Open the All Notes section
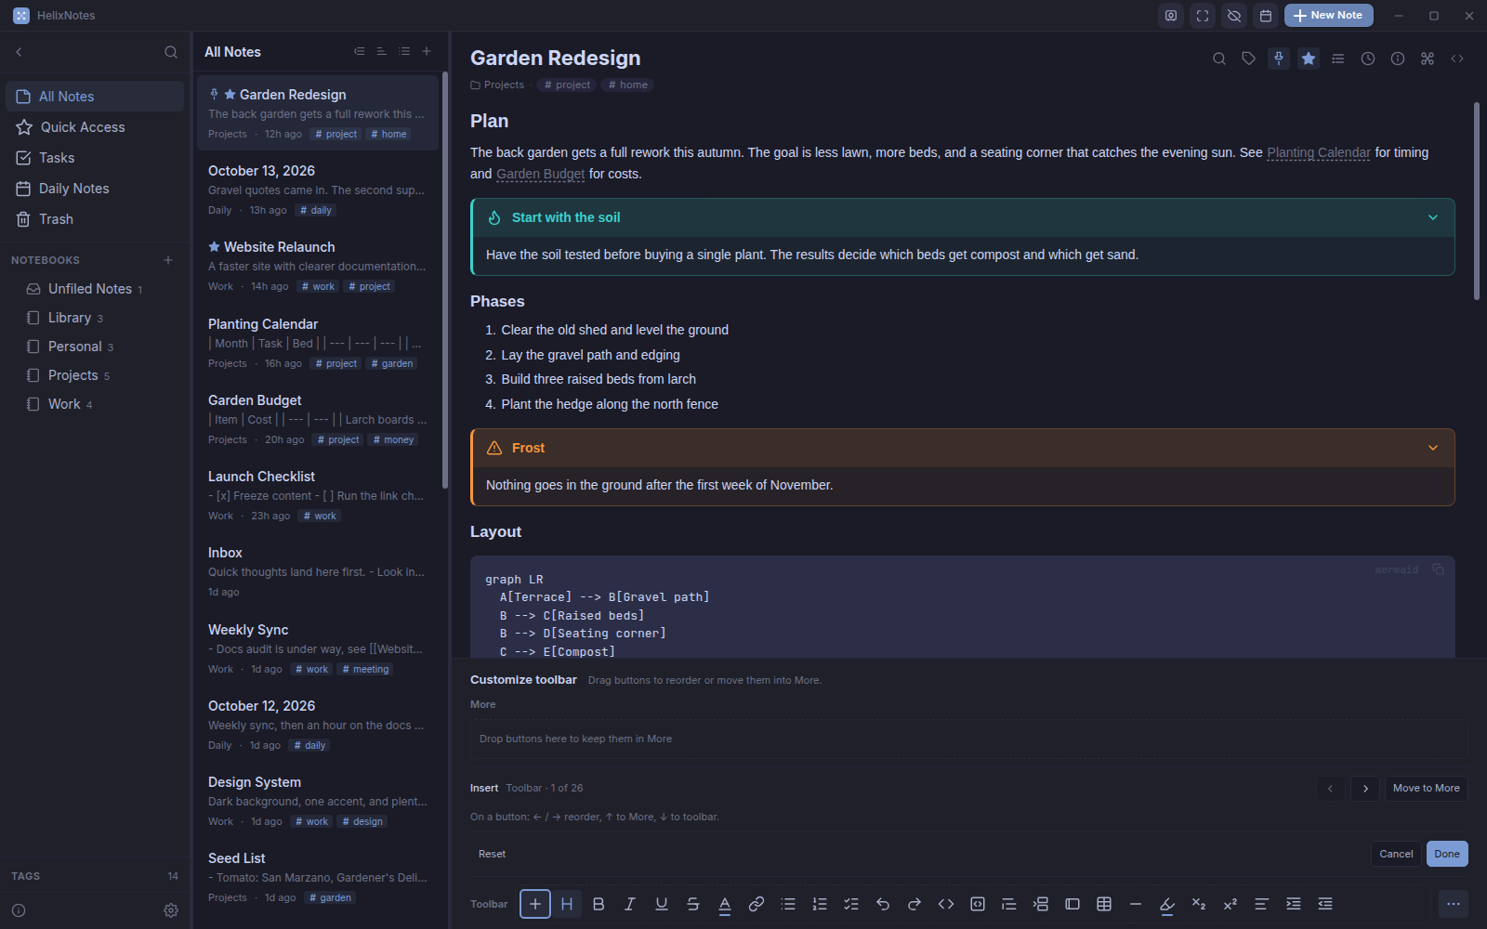 [x=95, y=97]
